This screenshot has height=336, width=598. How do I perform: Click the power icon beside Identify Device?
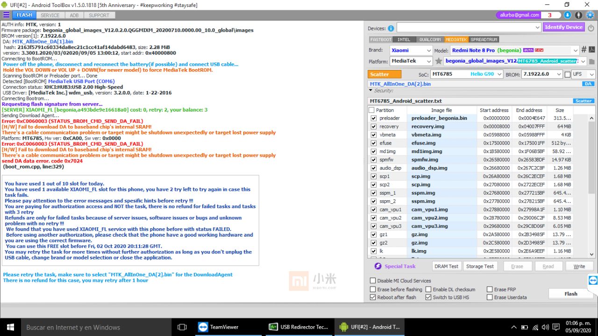(x=591, y=28)
